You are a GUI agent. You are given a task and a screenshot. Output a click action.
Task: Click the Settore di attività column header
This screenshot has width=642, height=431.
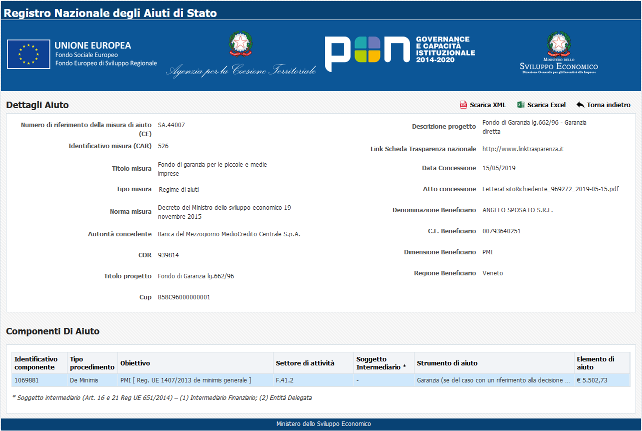click(305, 363)
